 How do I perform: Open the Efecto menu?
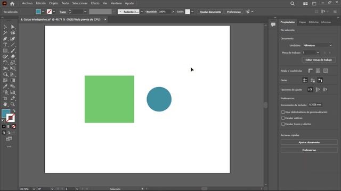pos(95,3)
